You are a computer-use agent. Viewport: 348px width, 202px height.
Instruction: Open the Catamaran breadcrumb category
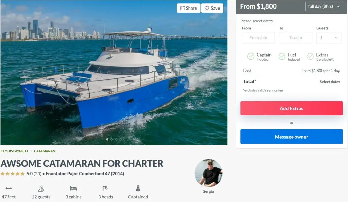click(x=45, y=151)
